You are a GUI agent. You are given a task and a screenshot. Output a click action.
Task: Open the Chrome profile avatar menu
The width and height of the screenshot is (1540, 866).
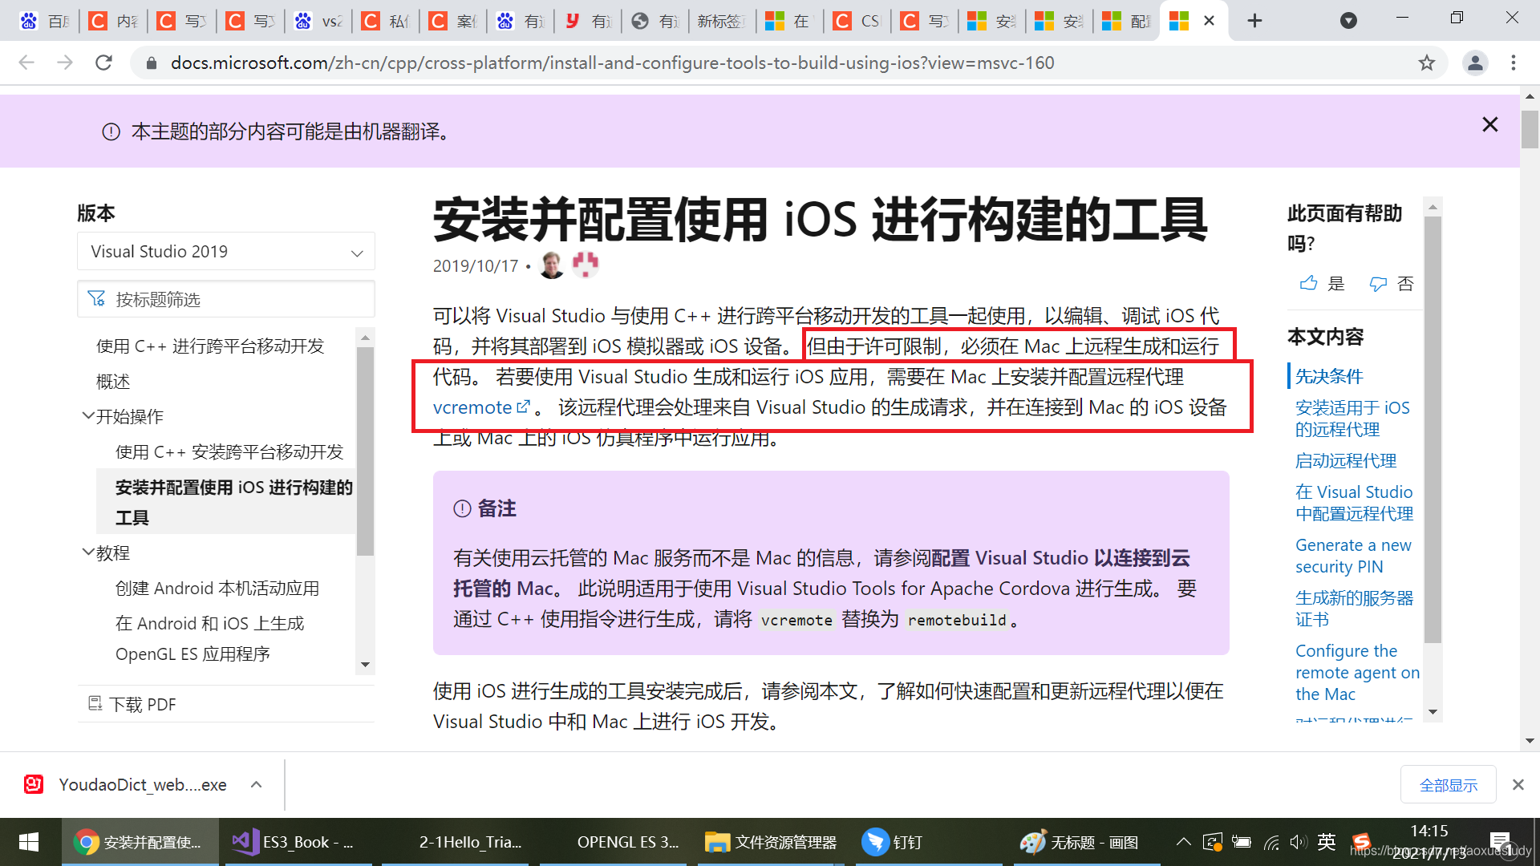(x=1475, y=63)
